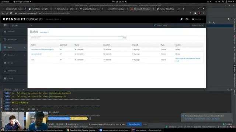Open last build #1 in test row

click(x=61, y=60)
